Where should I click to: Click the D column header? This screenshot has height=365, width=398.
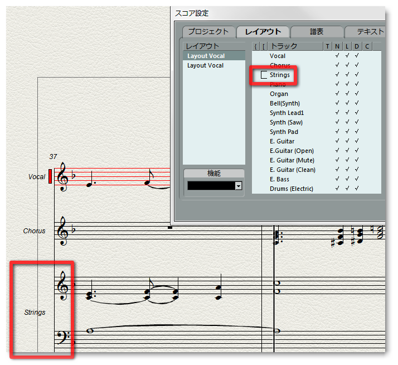[x=357, y=46]
